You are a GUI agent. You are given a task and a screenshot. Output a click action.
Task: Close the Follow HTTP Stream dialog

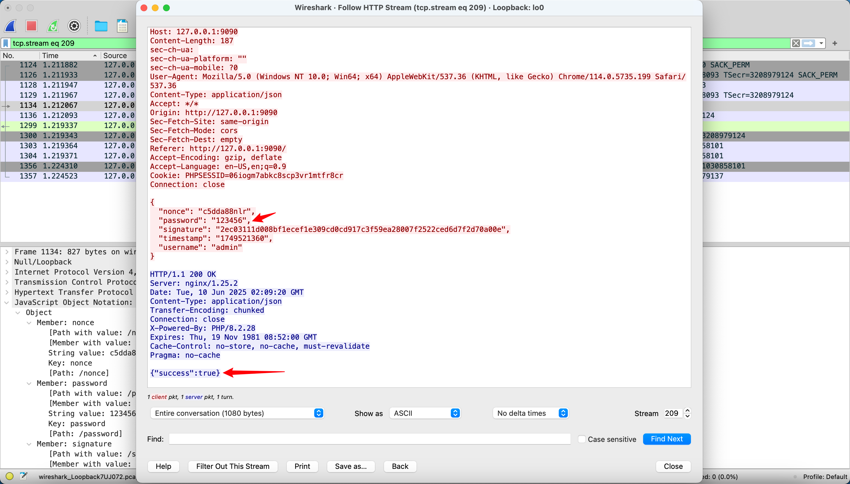[x=673, y=466]
